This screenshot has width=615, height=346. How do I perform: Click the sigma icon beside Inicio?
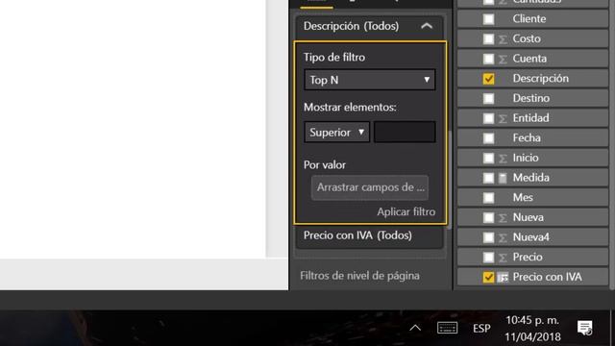coord(503,158)
